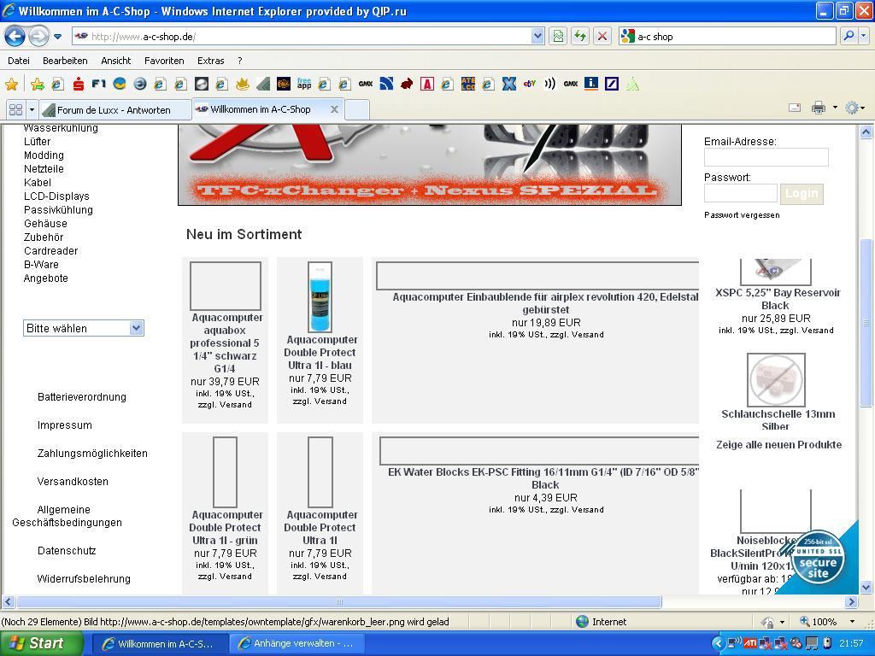
Task: Click the printer icon in command bar
Action: click(818, 108)
